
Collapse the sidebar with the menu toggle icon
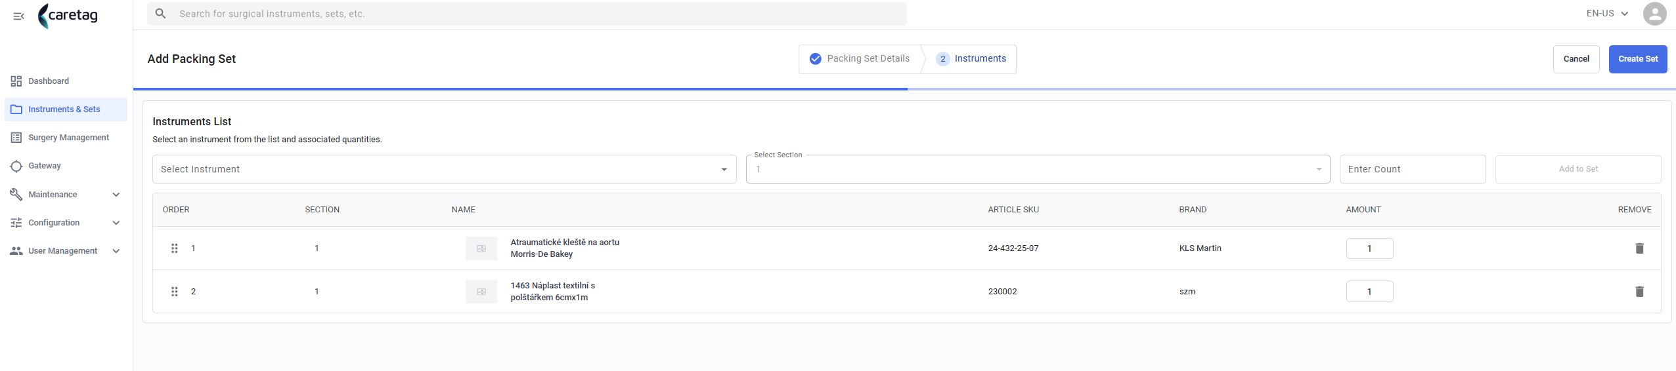coord(18,16)
